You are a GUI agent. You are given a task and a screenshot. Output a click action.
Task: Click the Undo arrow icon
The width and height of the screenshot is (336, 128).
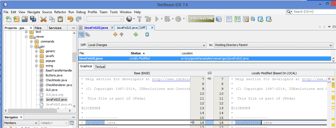[x=70, y=19]
